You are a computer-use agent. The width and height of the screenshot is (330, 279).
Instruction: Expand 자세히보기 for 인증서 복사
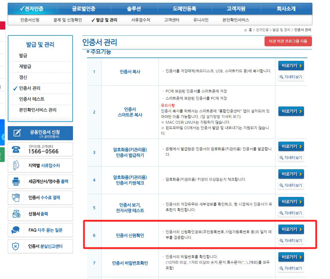[291, 77]
